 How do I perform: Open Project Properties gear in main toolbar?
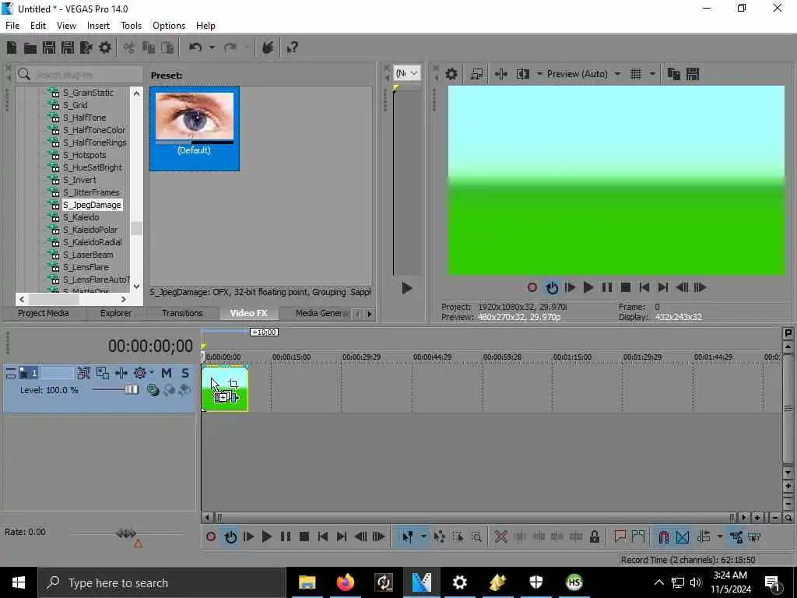[x=105, y=47]
